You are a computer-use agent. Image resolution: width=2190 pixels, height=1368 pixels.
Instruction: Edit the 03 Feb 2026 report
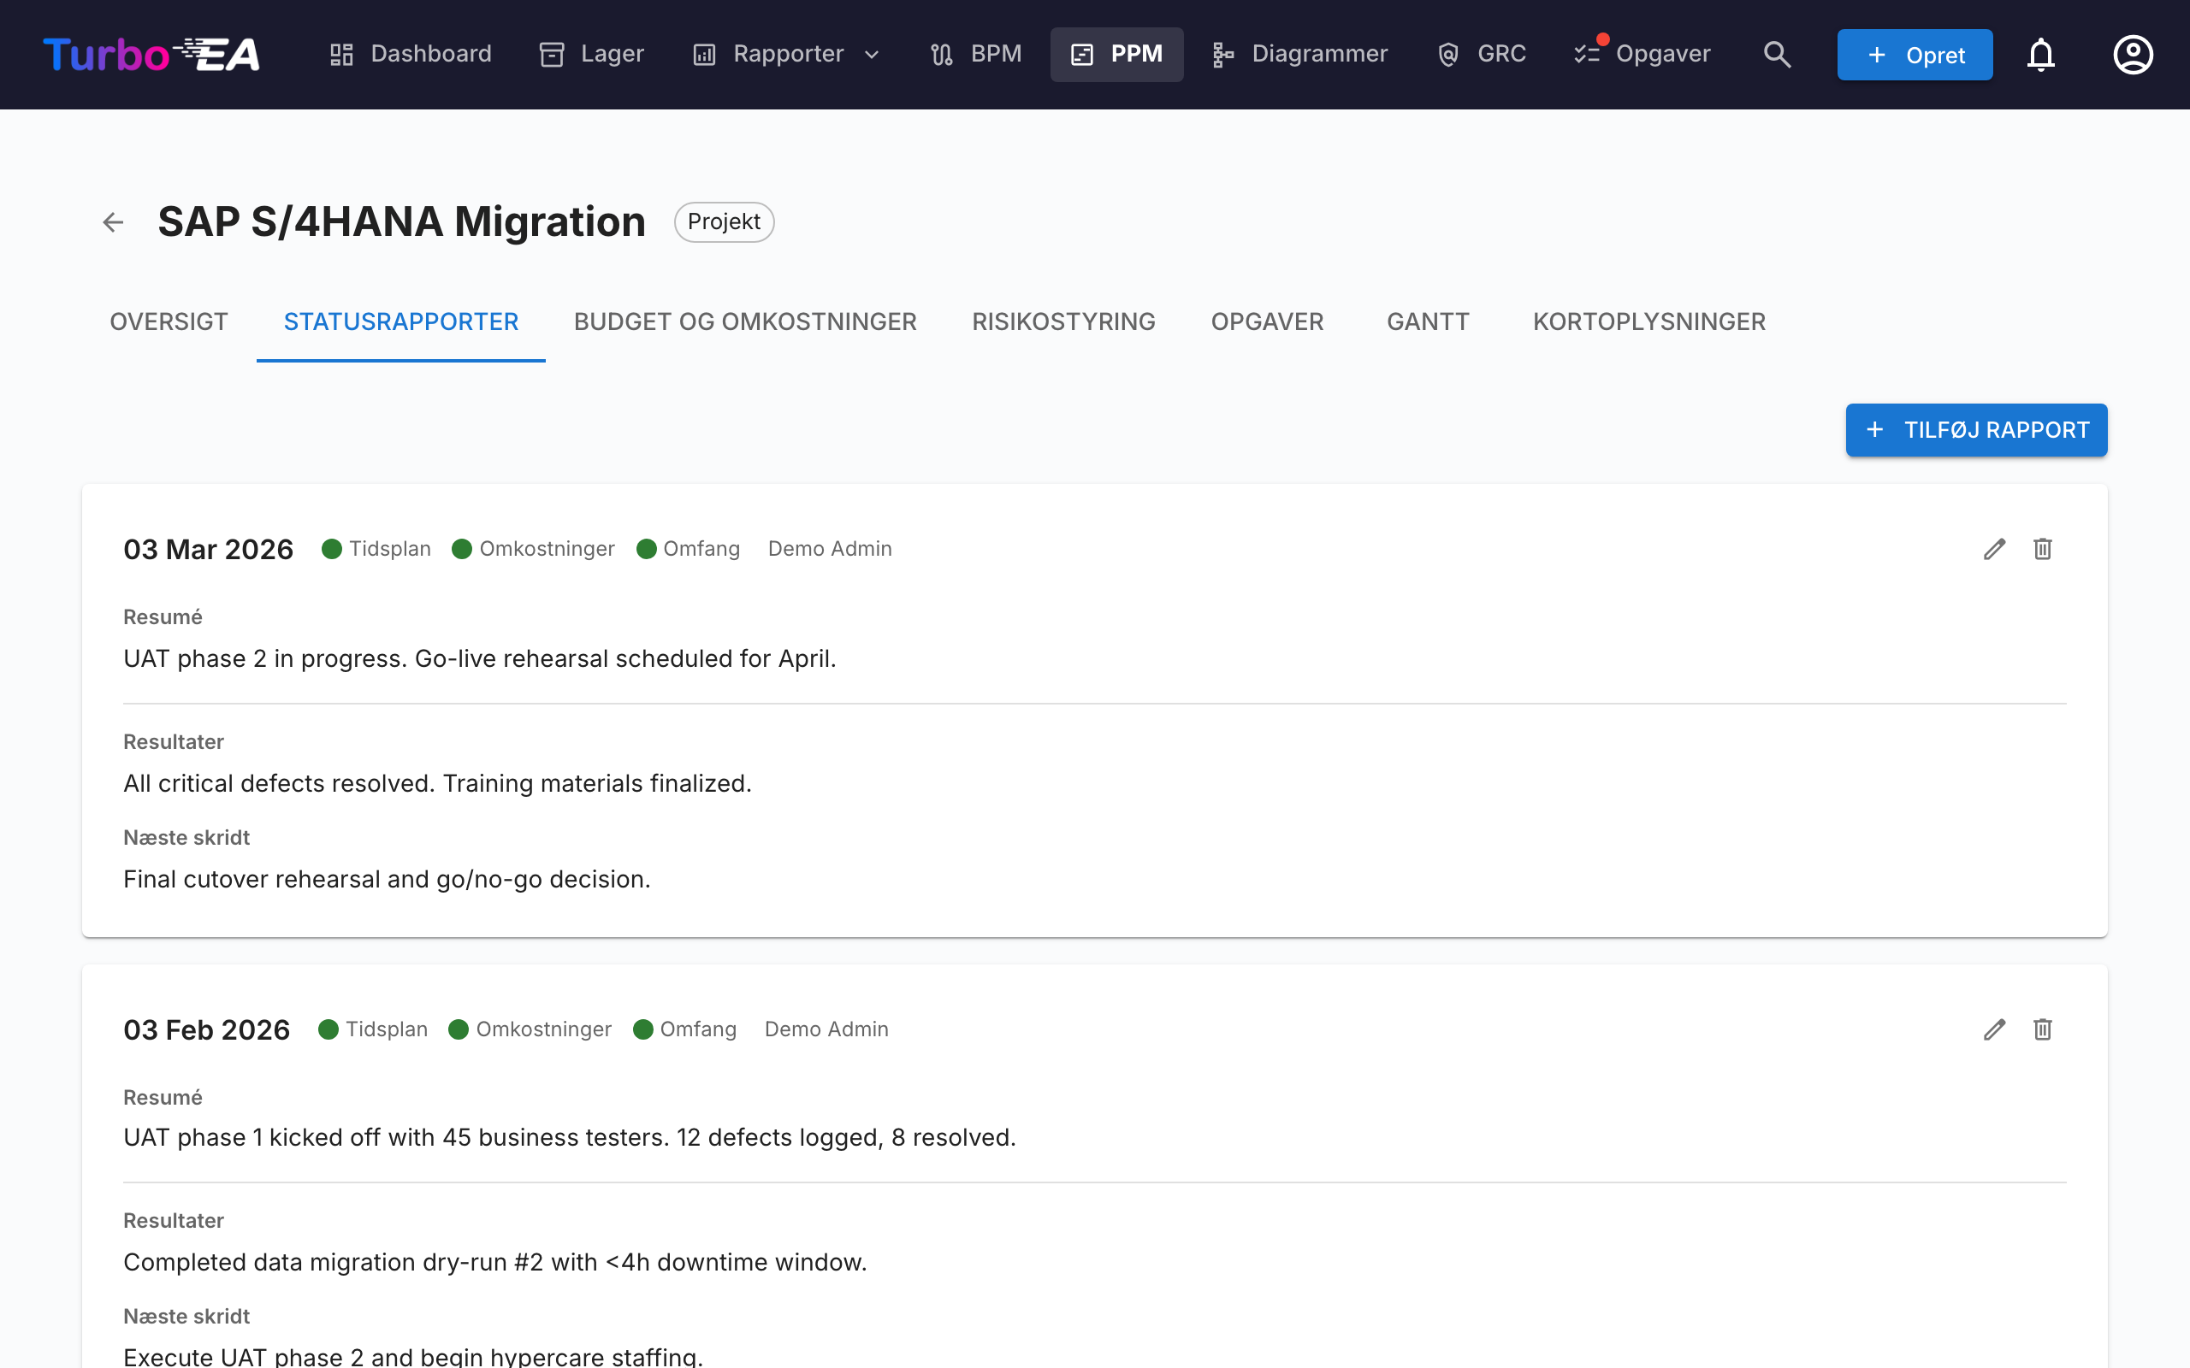point(1995,1029)
